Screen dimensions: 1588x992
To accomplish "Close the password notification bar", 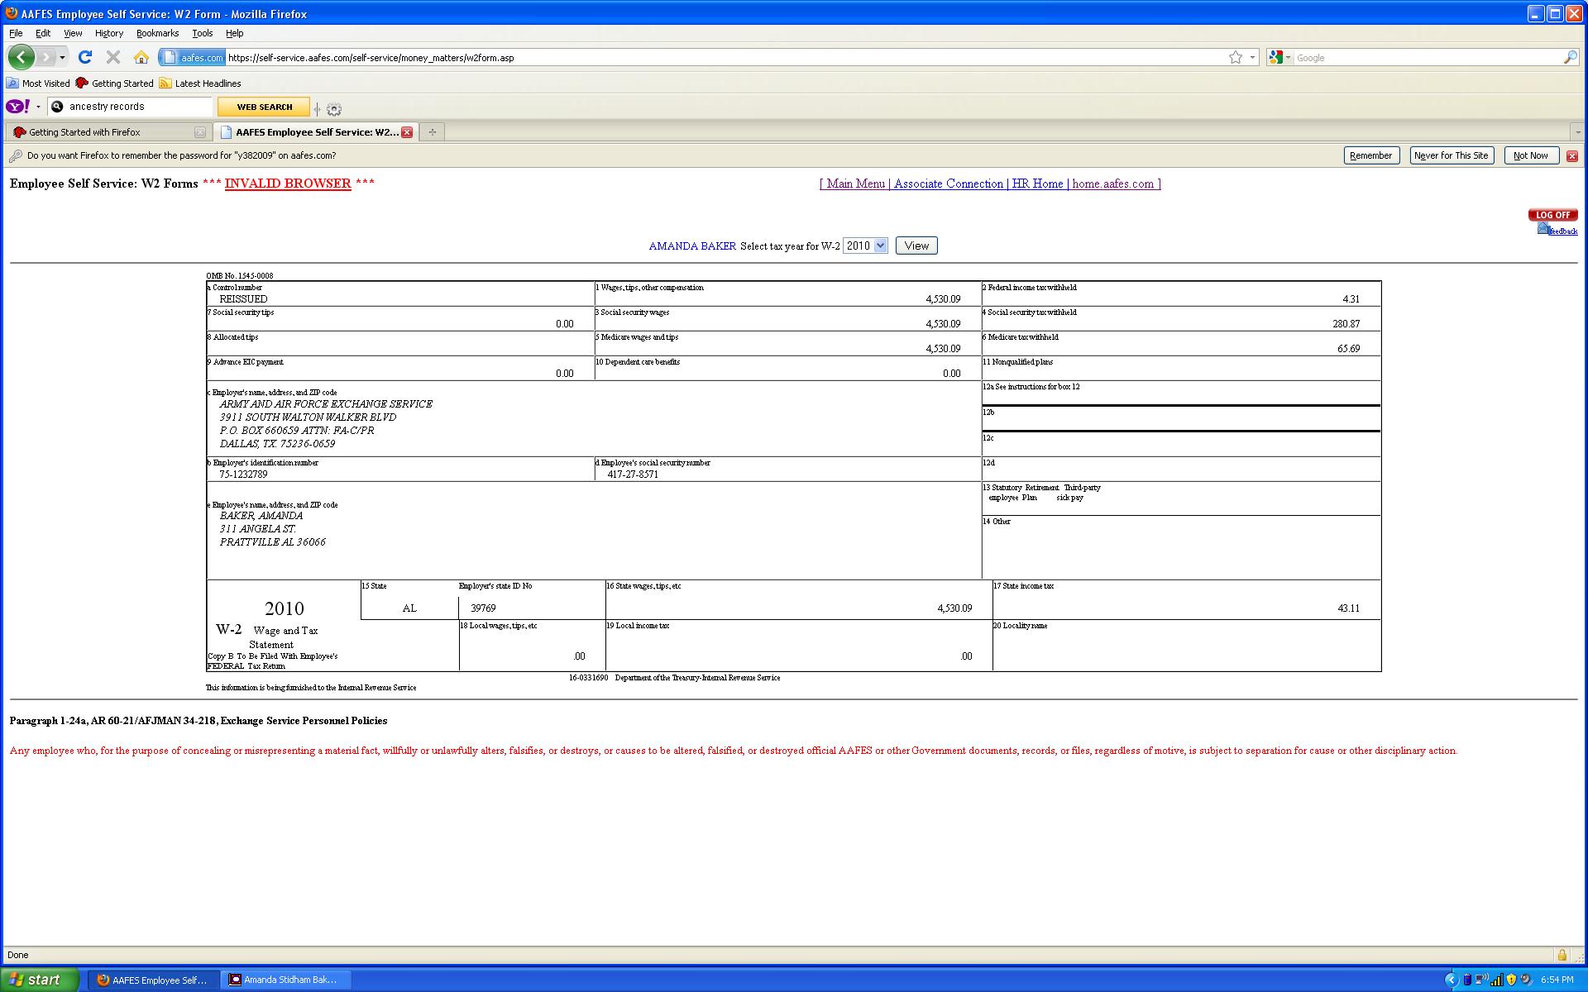I will pos(1572,155).
